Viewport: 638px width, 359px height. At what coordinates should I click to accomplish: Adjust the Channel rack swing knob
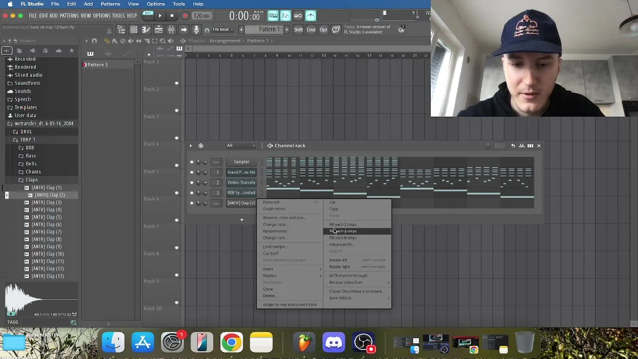[488, 146]
